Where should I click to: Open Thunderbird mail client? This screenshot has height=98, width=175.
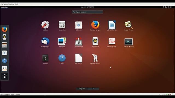pyautogui.click(x=45, y=41)
